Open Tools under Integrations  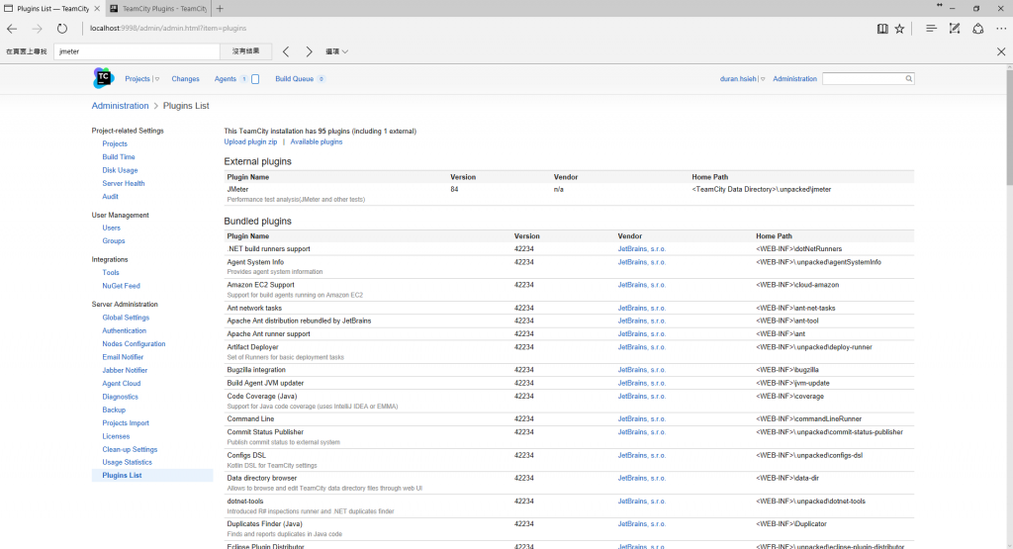(x=111, y=273)
